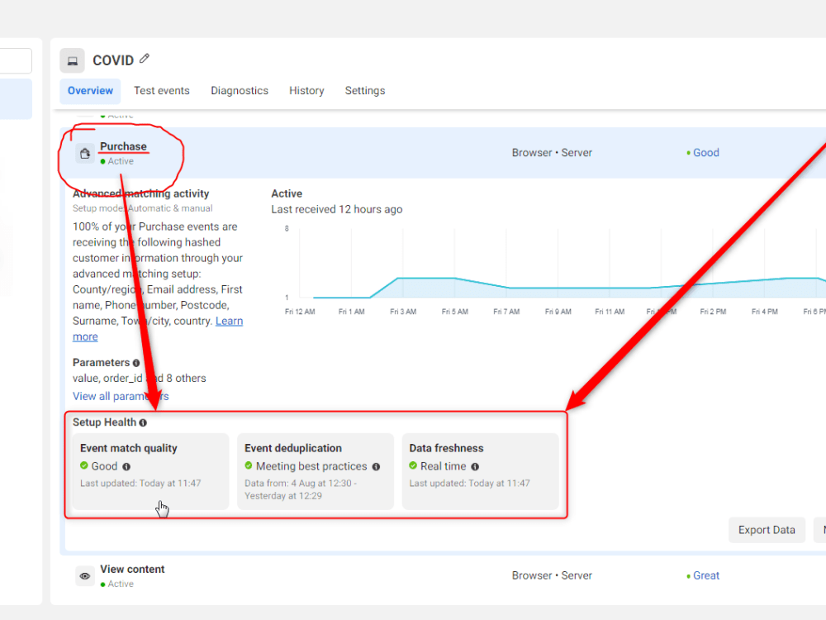
Task: Open the Event deduplication card
Action: click(316, 471)
